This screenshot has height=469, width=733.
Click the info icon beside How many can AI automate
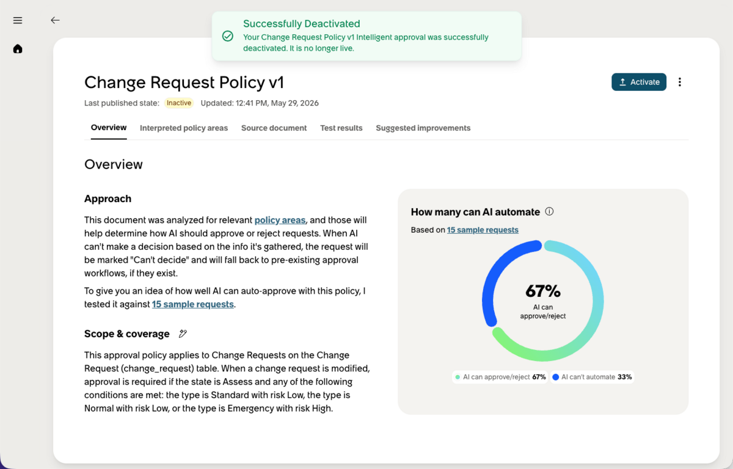pyautogui.click(x=549, y=212)
